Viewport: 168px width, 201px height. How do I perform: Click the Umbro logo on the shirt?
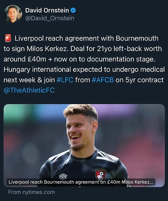click(x=63, y=176)
